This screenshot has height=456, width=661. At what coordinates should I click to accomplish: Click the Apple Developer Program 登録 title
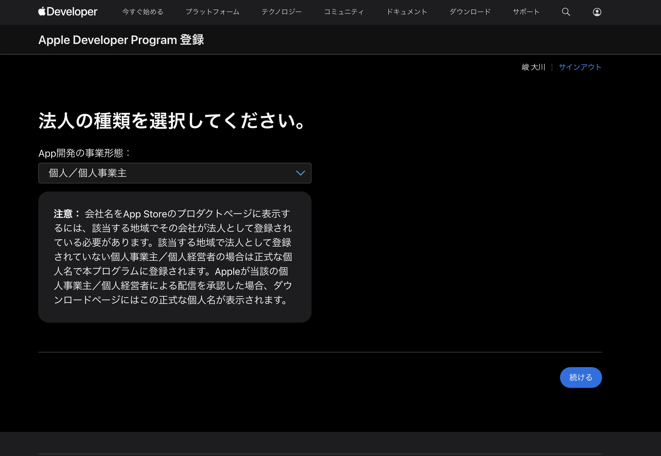pyautogui.click(x=121, y=40)
